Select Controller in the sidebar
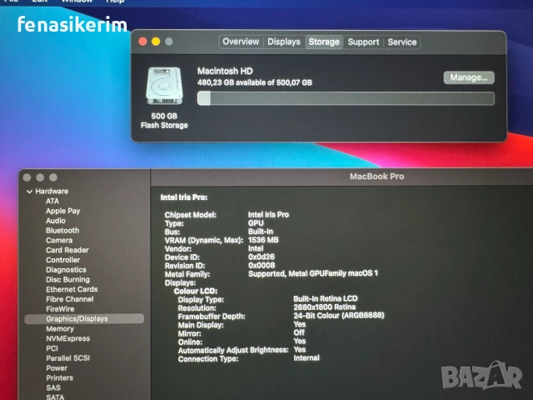This screenshot has width=533, height=400. [63, 260]
